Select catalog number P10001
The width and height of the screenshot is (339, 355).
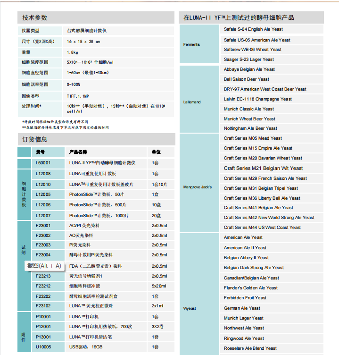tap(43, 317)
